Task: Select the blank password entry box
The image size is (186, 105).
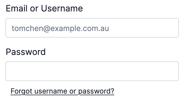Action: click(92, 71)
